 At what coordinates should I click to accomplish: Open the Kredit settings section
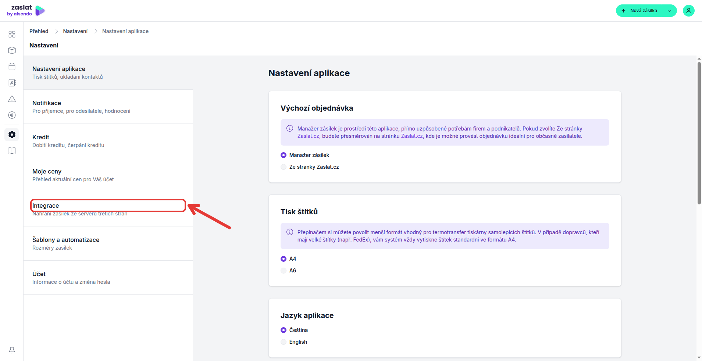coord(108,141)
